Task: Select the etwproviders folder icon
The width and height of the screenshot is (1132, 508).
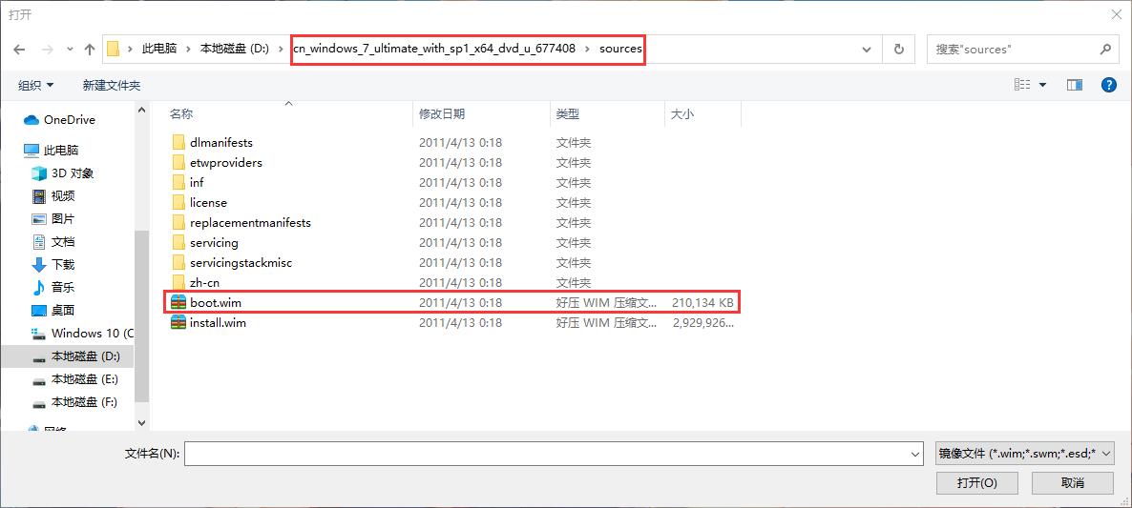Action: point(178,163)
